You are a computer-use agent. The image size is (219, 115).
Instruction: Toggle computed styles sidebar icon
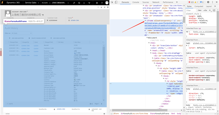point(214,10)
